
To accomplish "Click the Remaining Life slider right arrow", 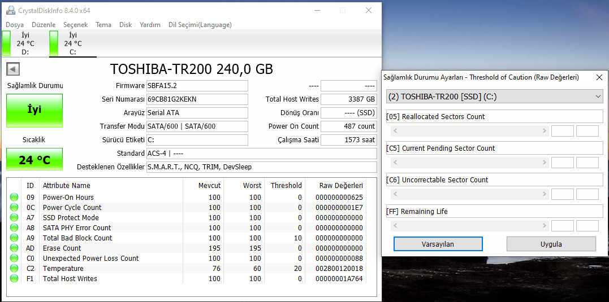I will pos(545,226).
